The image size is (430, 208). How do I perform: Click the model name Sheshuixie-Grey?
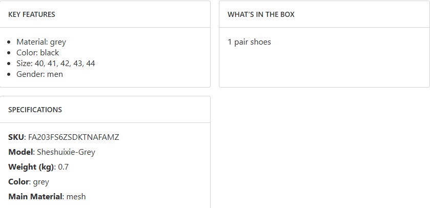pos(66,152)
